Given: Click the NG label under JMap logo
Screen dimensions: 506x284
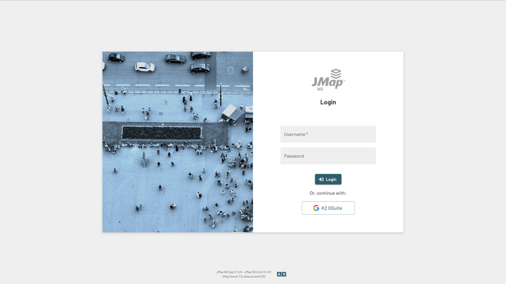Looking at the screenshot, I should (x=320, y=89).
